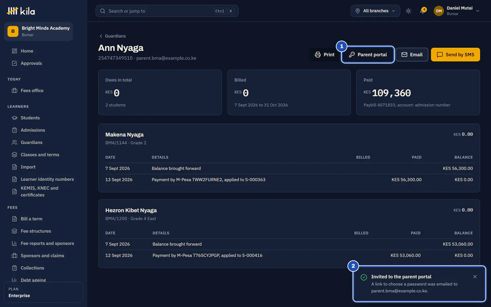Open Learner identity numbers page

click(x=47, y=179)
